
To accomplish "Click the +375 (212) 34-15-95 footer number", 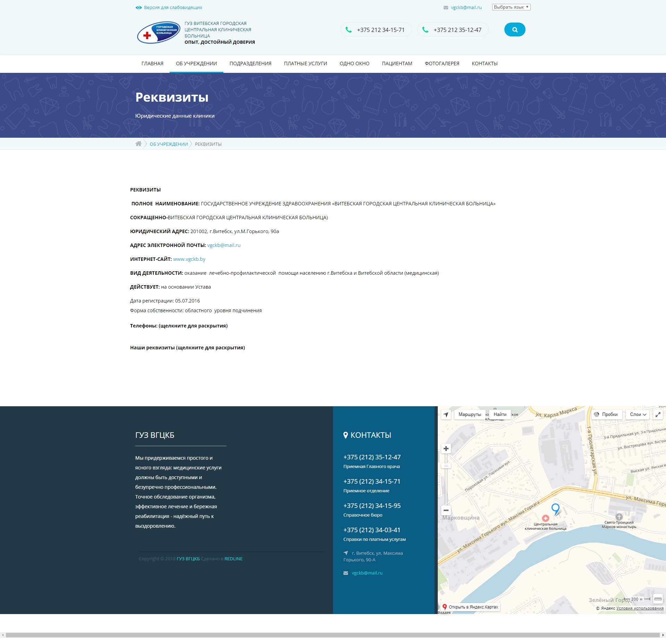I will click(372, 506).
